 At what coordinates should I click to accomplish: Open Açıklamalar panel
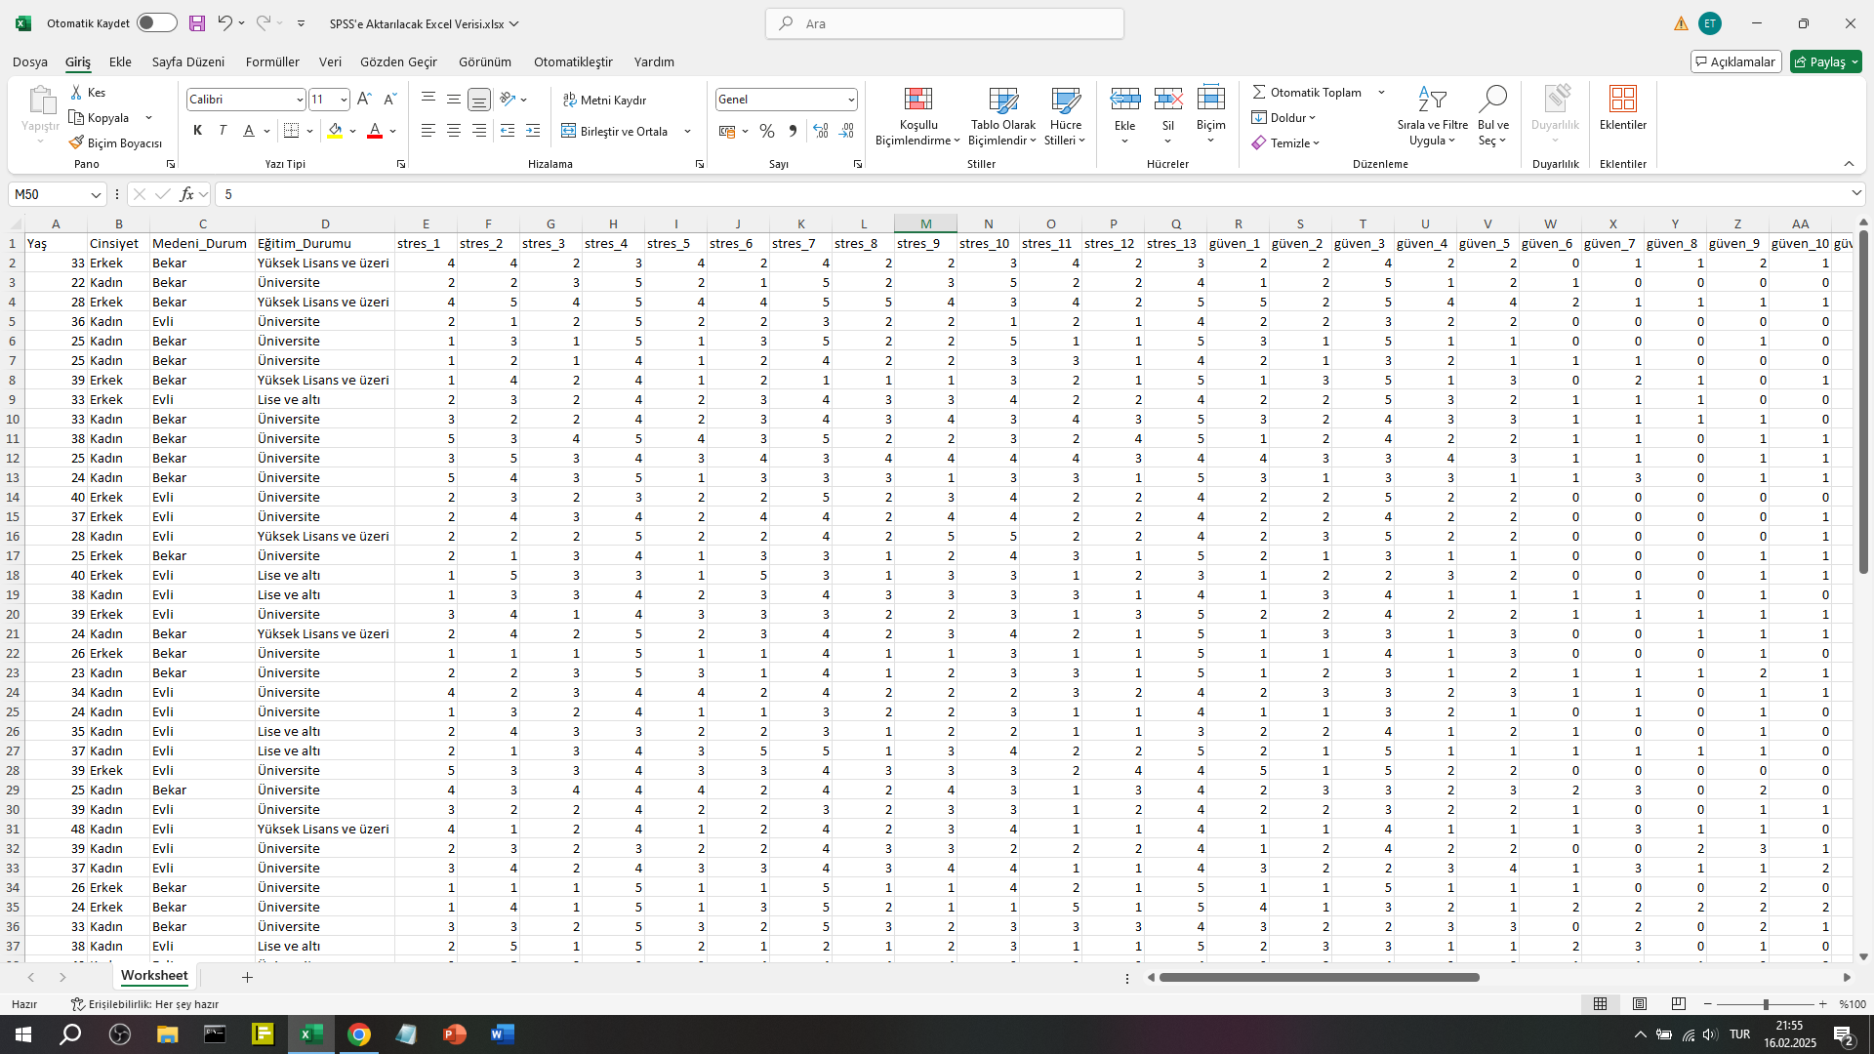click(x=1736, y=61)
